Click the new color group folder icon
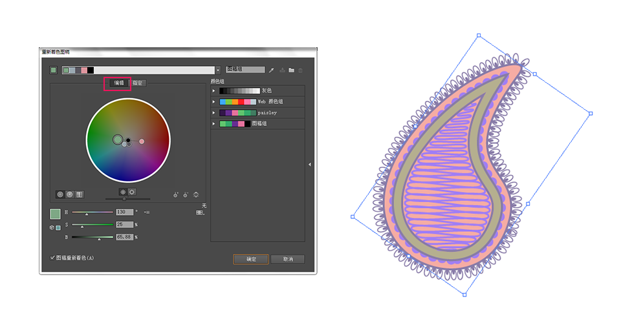 coord(292,70)
